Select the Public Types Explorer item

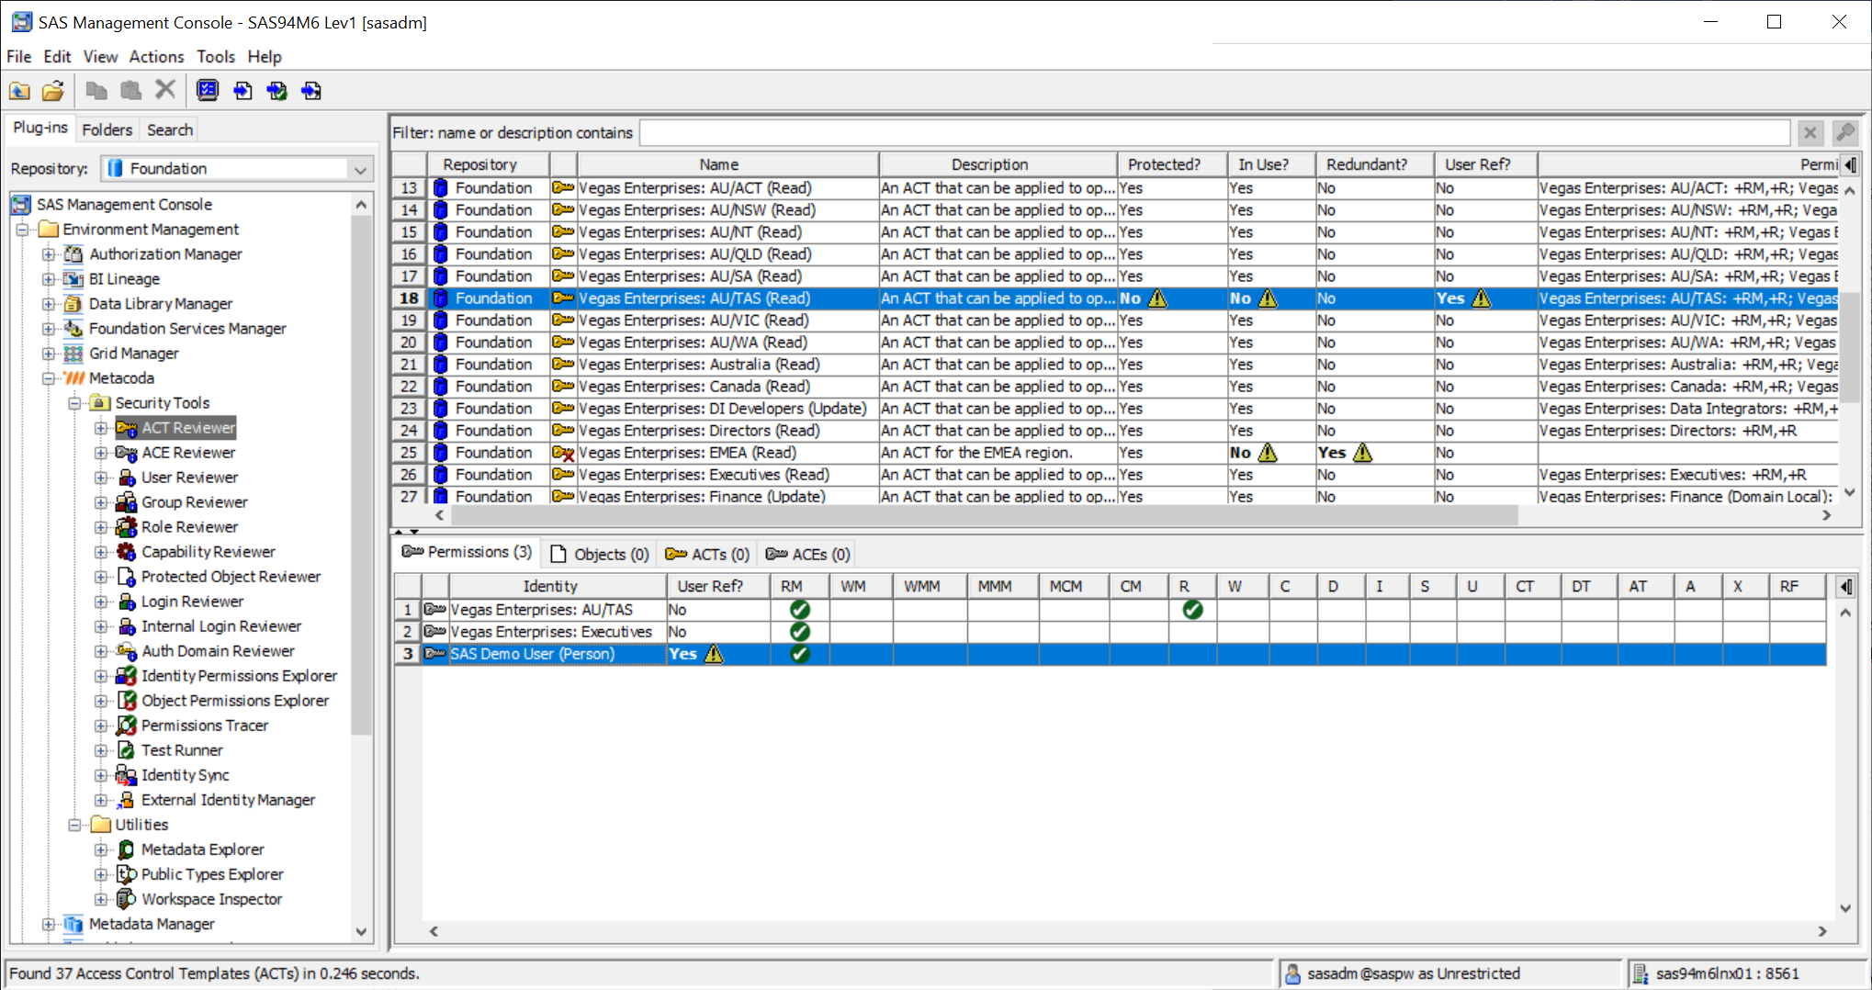pos(212,874)
